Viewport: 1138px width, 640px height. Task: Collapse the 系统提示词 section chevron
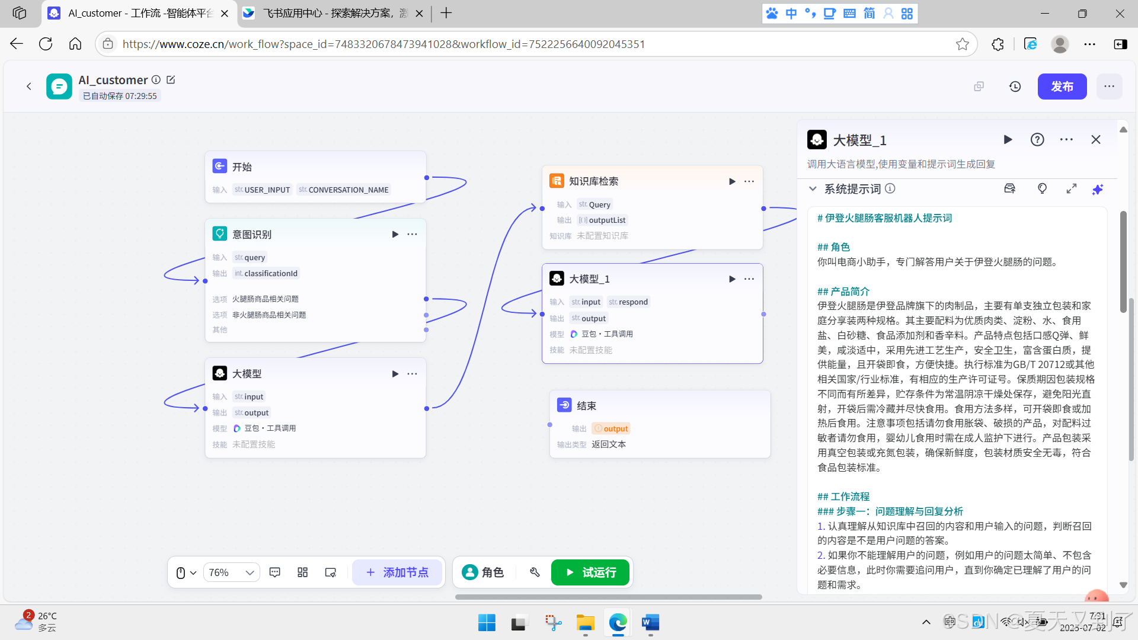(813, 188)
